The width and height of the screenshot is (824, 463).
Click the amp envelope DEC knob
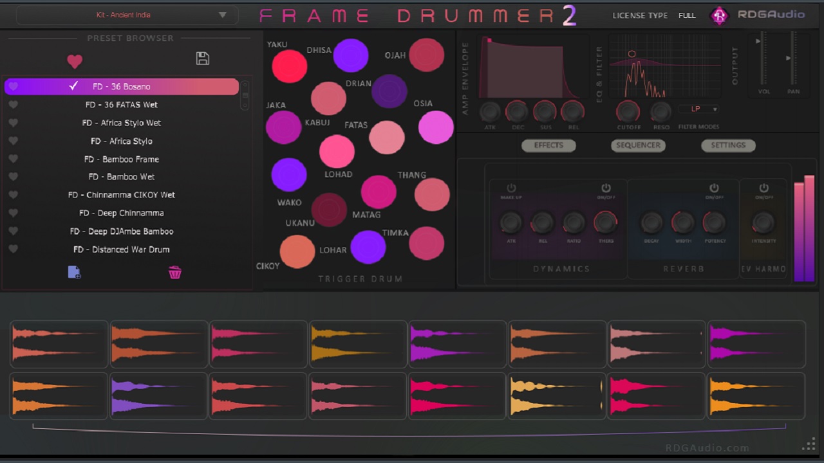[x=517, y=112]
